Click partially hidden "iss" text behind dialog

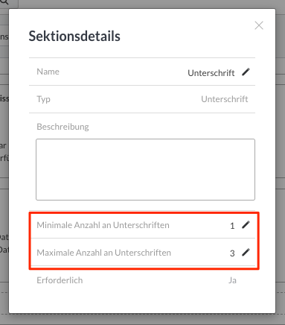4,98
